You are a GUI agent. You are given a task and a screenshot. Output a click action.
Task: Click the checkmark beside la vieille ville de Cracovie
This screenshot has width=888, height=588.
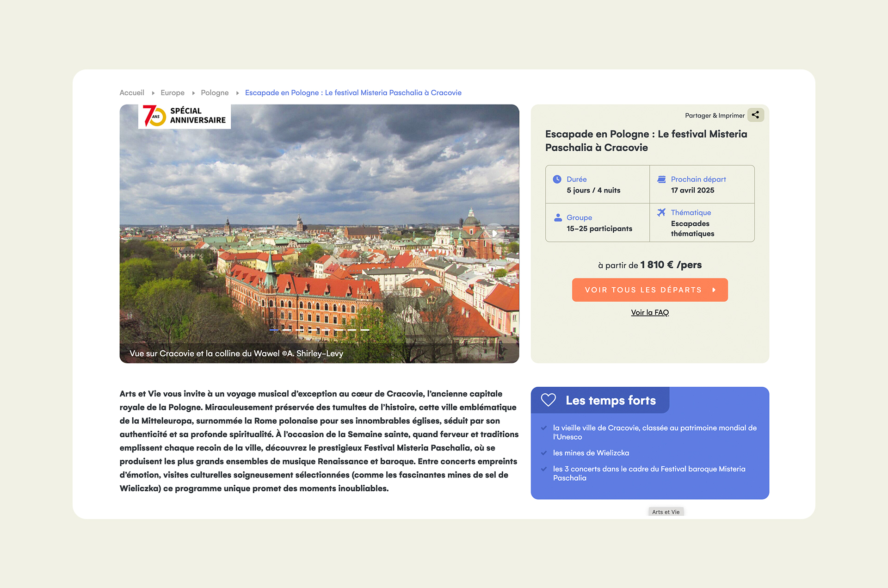(x=544, y=428)
